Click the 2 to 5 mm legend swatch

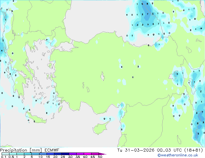click(x=28, y=154)
